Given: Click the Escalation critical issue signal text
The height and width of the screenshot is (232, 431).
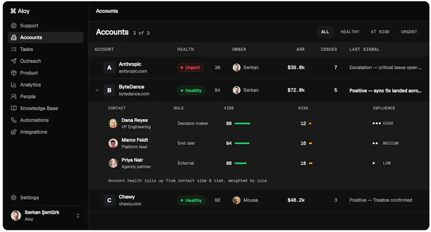Looking at the screenshot, I should (x=385, y=67).
